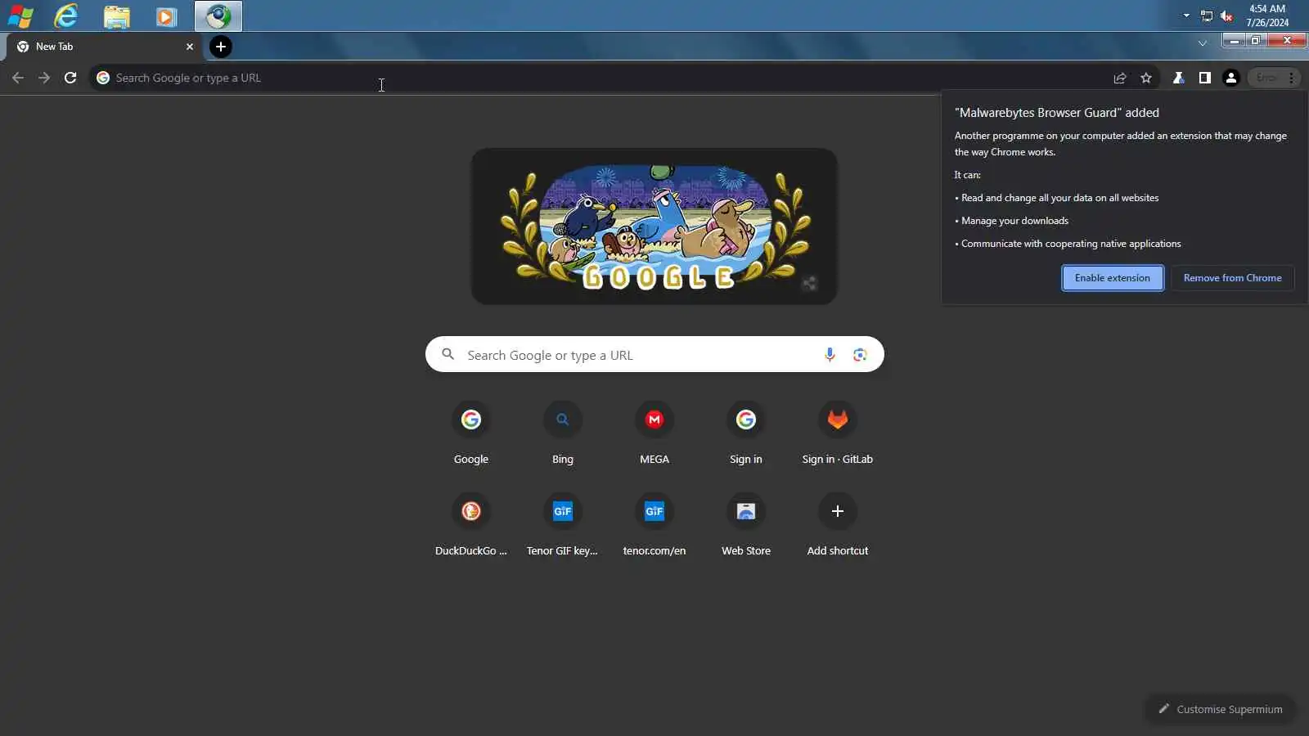The width and height of the screenshot is (1309, 736).
Task: Click Customise Supermium button
Action: 1220,709
